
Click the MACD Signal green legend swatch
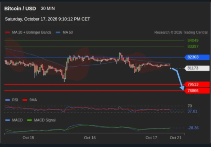pyautogui.click(x=29, y=120)
